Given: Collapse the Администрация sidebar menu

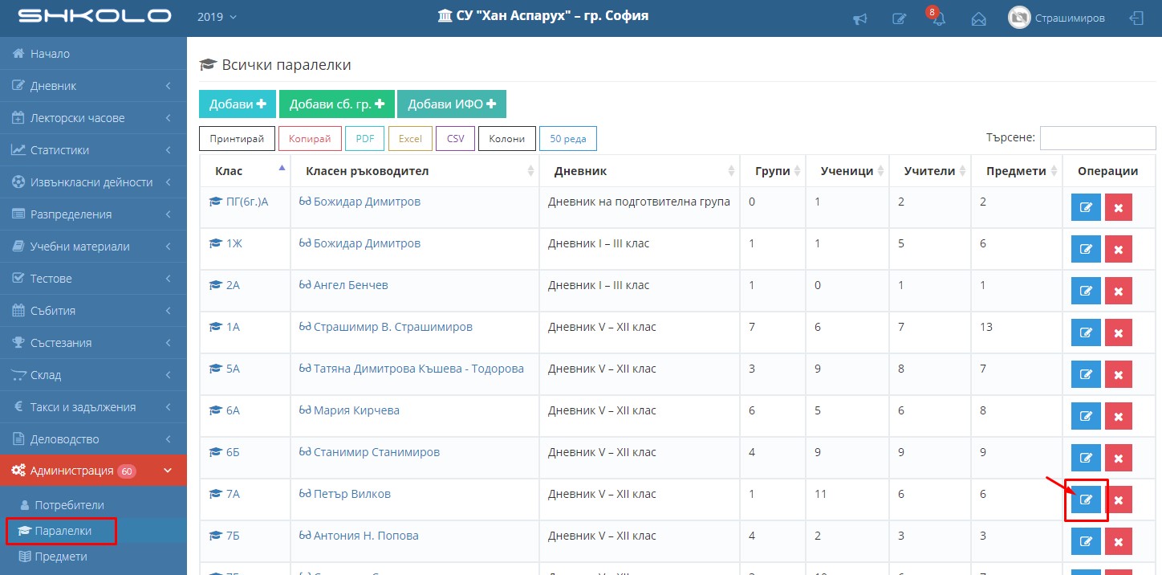Looking at the screenshot, I should [x=93, y=471].
